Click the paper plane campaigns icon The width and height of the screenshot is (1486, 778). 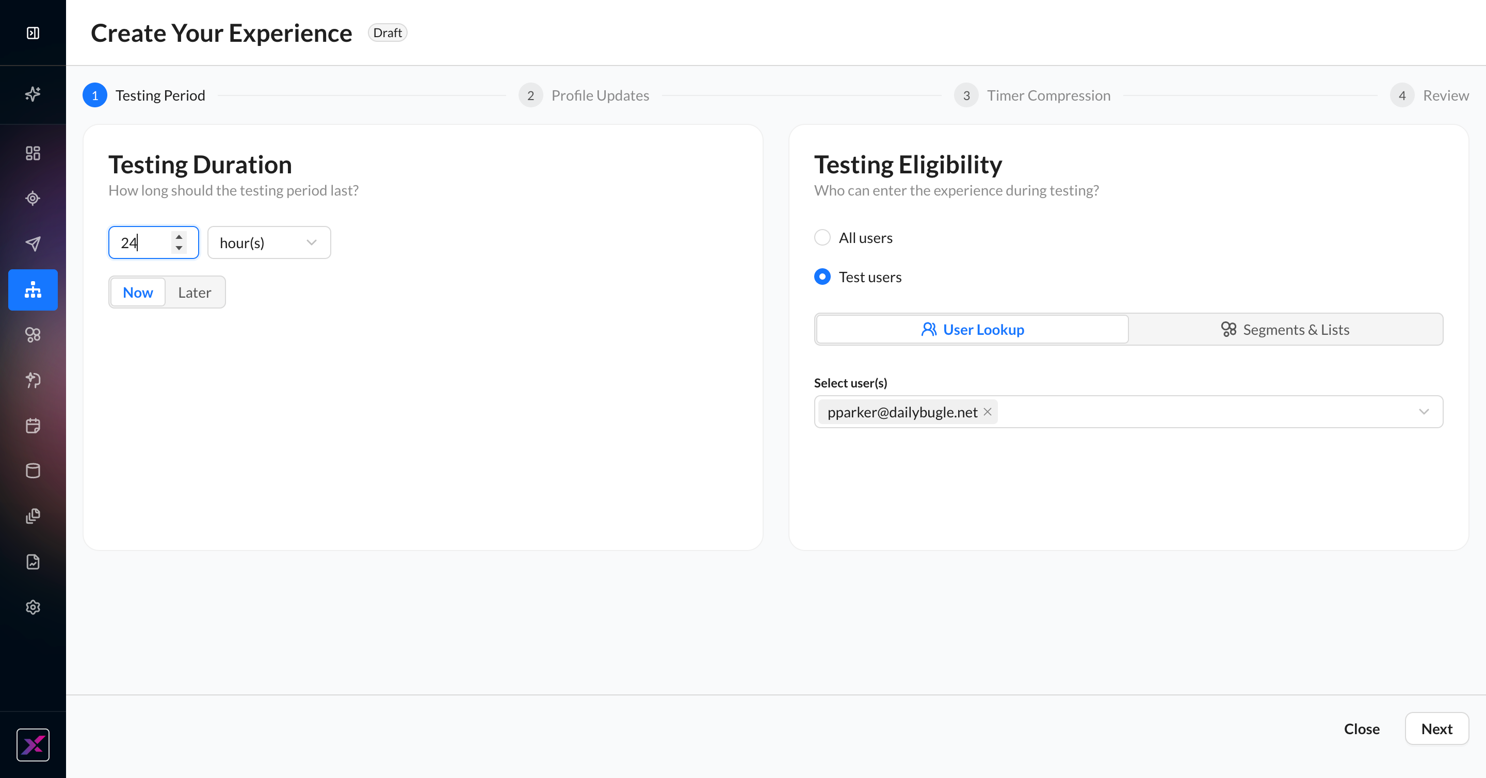pyautogui.click(x=33, y=244)
